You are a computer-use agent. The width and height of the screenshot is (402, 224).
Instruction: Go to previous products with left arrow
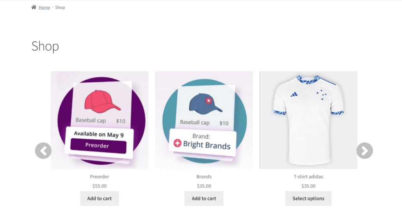pos(43,151)
